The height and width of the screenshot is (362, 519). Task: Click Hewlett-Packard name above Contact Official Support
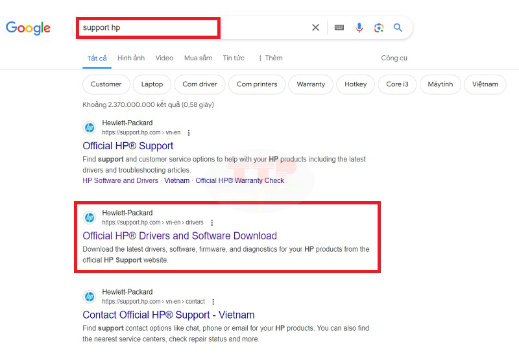coord(127,292)
